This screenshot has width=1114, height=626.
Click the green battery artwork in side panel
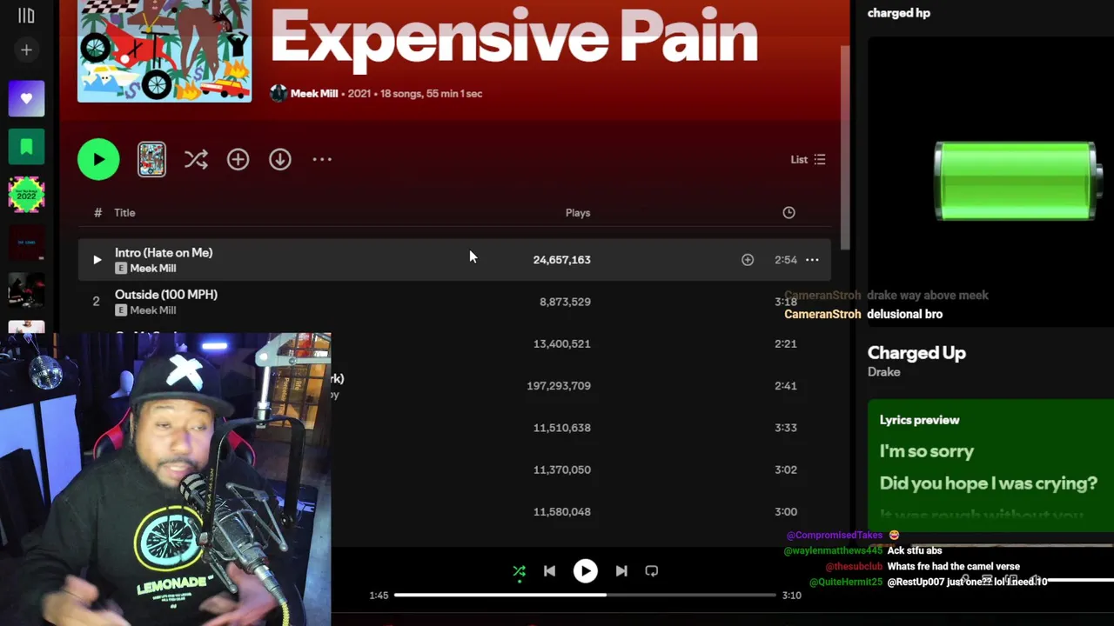point(1016,181)
